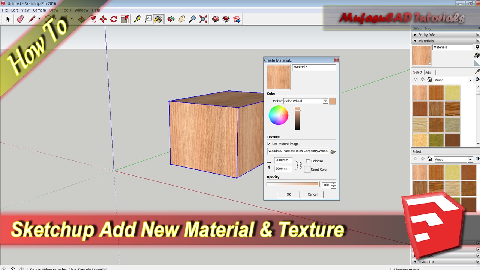480x270 pixels.
Task: Open the pencil tool dropdown arrow
Action: tap(39, 19)
